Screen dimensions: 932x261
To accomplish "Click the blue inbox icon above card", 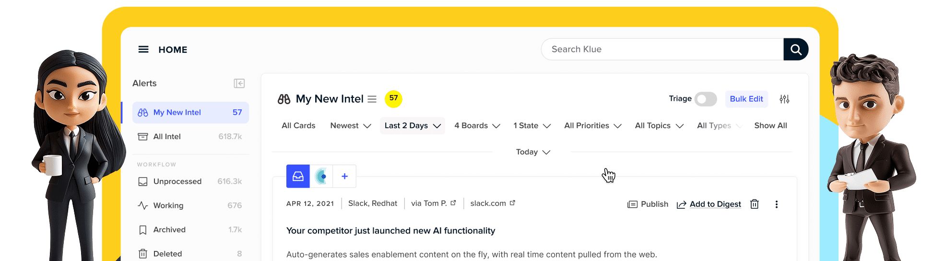I will click(298, 177).
